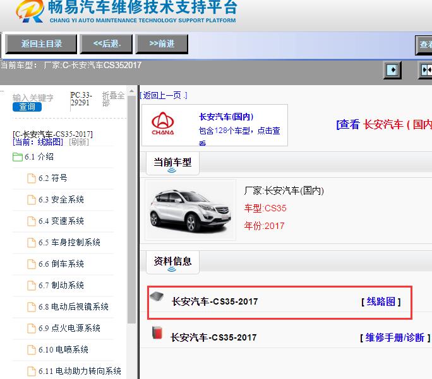Click the red book icon beside 维修手册 row
432x379 pixels.
coord(157,332)
